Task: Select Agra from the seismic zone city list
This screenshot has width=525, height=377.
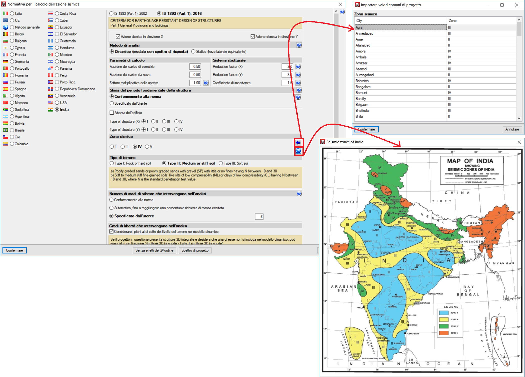Action: (x=401, y=27)
